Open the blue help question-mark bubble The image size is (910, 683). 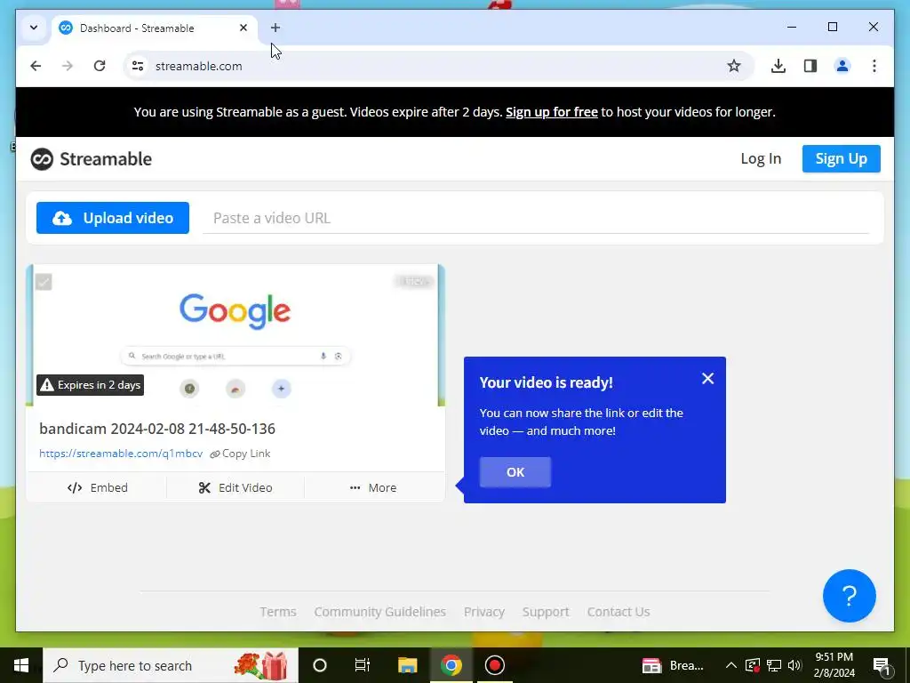(x=849, y=595)
